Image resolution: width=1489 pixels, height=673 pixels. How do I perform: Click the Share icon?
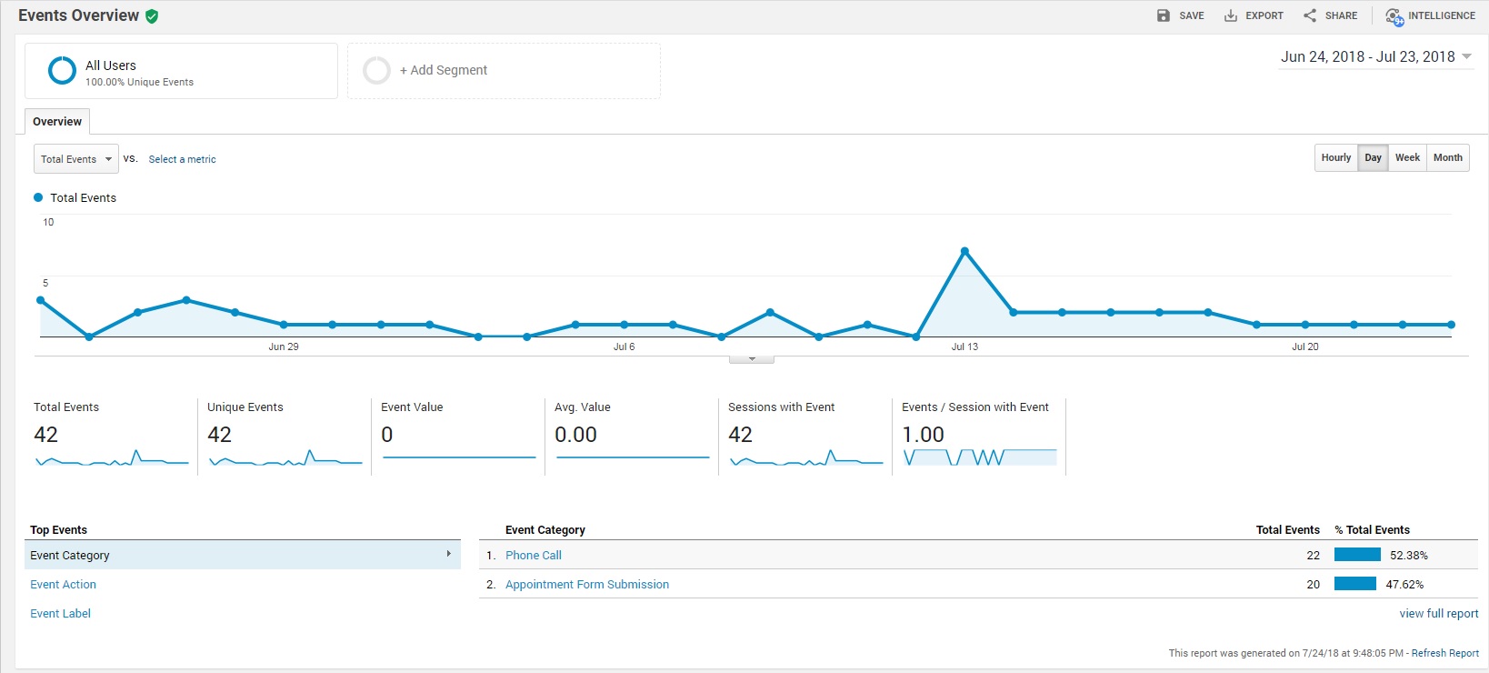tap(1310, 15)
